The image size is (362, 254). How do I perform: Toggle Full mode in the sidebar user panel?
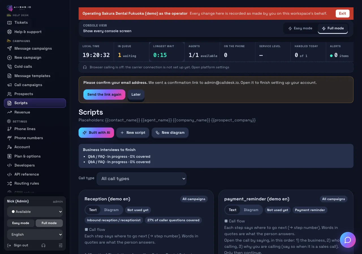pyautogui.click(x=49, y=223)
